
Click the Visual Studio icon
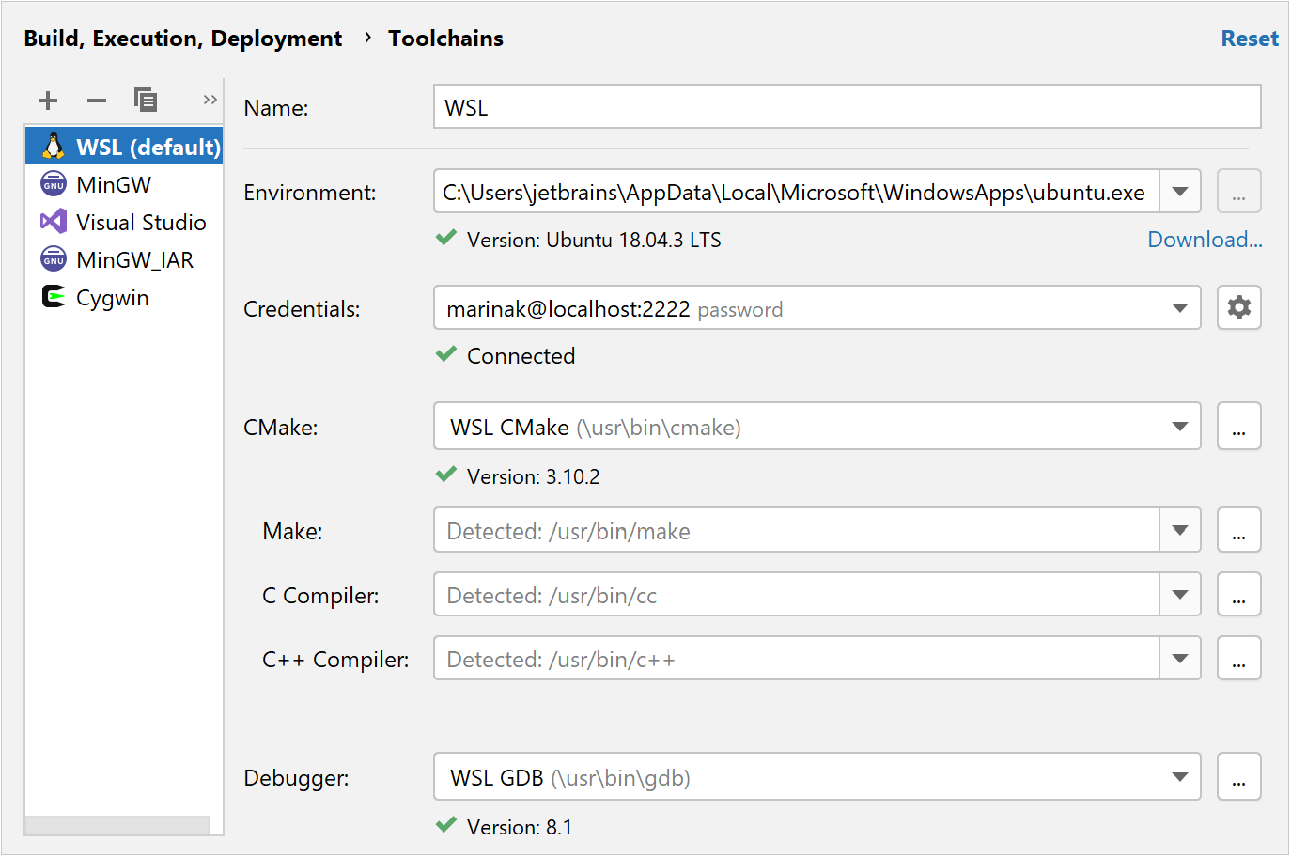[54, 222]
